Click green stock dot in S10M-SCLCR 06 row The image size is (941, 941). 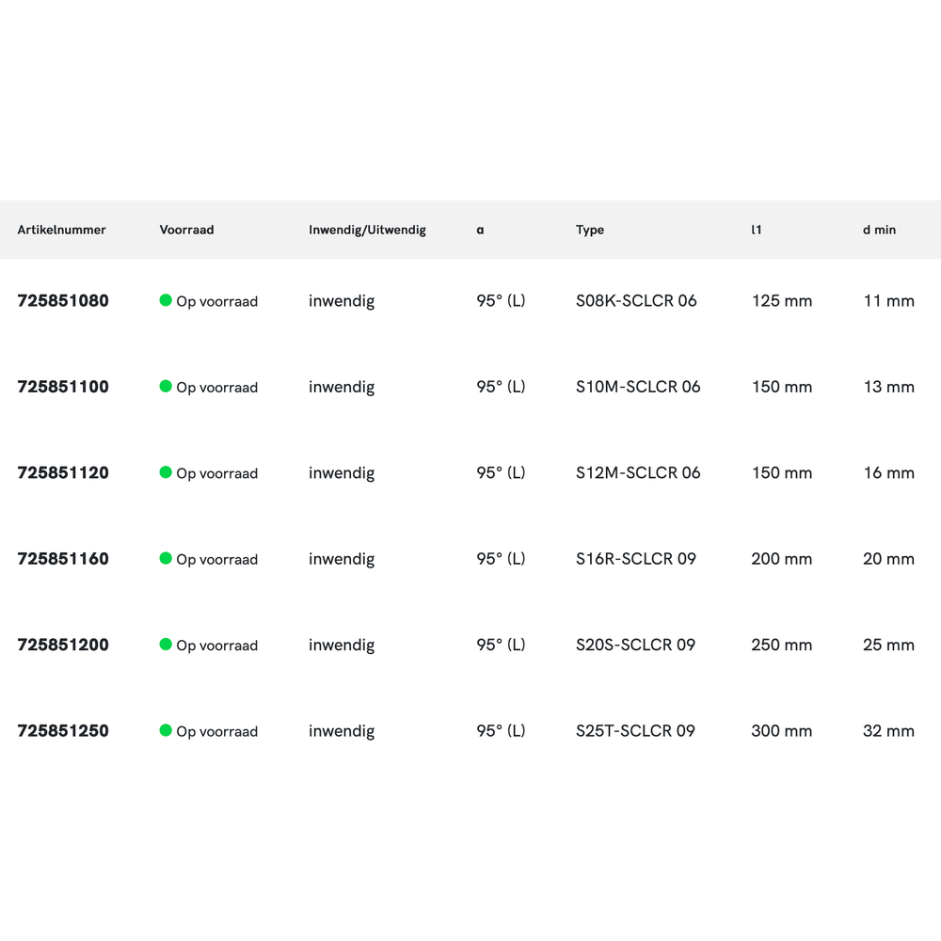pos(166,386)
